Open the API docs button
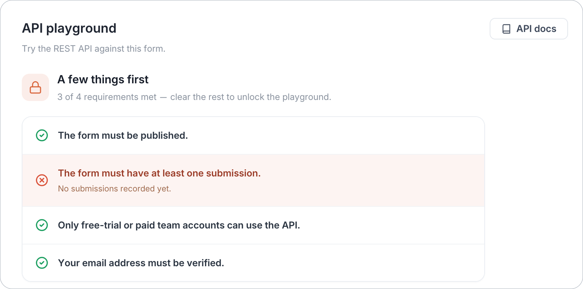Screen dimensions: 583x289 tap(529, 29)
